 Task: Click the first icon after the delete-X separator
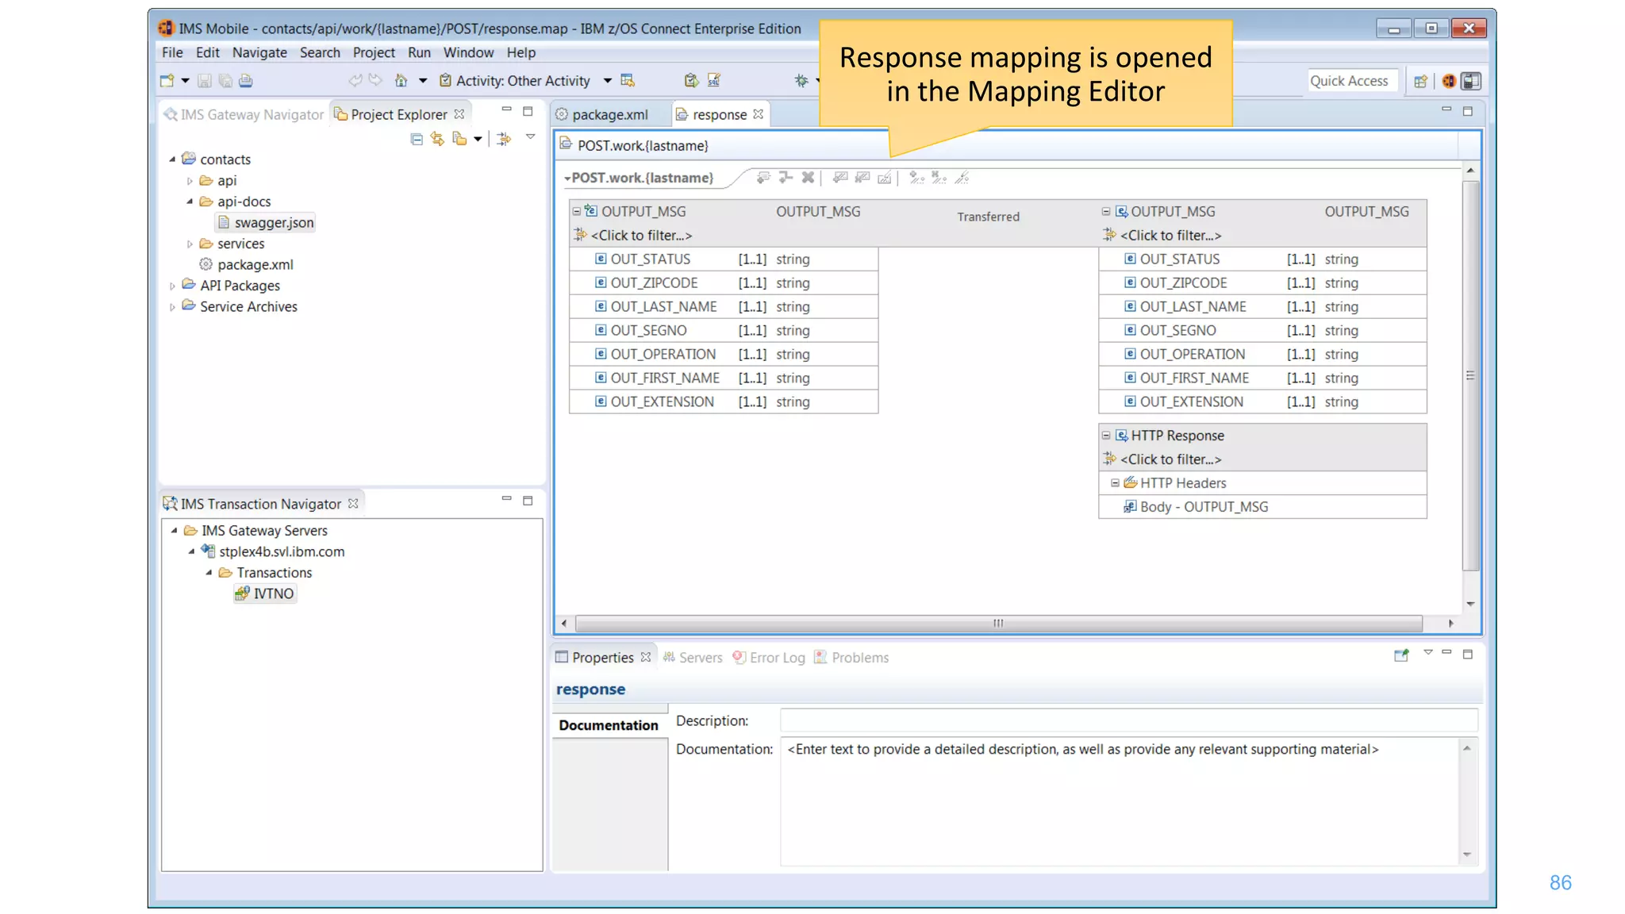840,177
